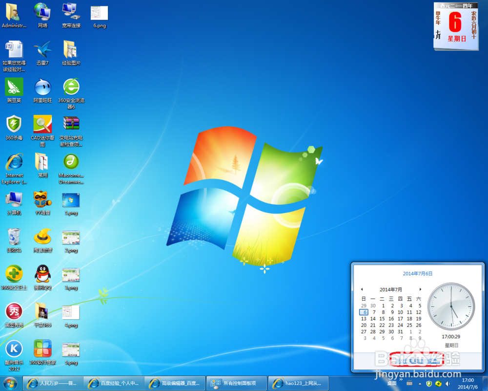Viewport: 488px width, 391px height.
Task: Select the 4.png desktop file
Action: point(71,317)
